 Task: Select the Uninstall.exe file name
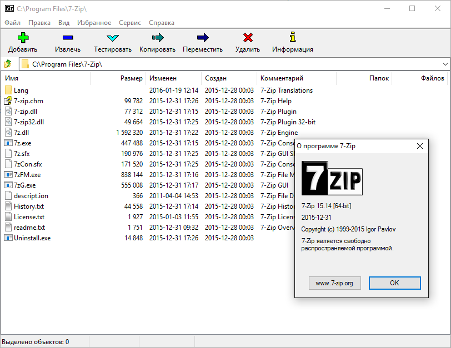(x=32, y=238)
